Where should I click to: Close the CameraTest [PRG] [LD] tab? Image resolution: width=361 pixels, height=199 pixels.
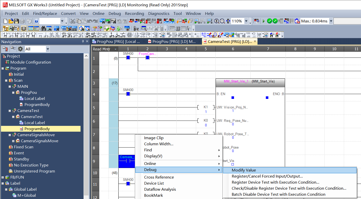pos(255,41)
